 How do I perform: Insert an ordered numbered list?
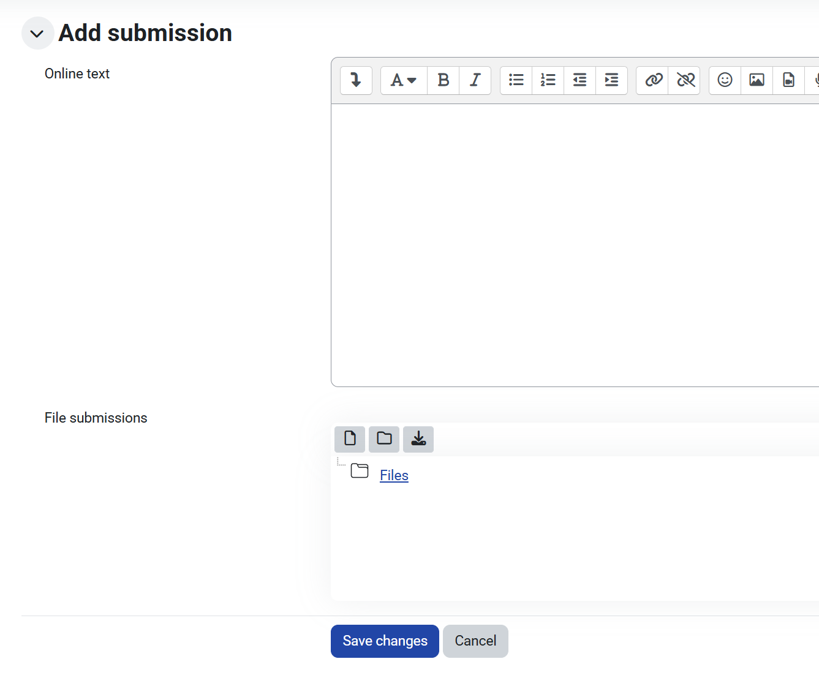pos(548,80)
